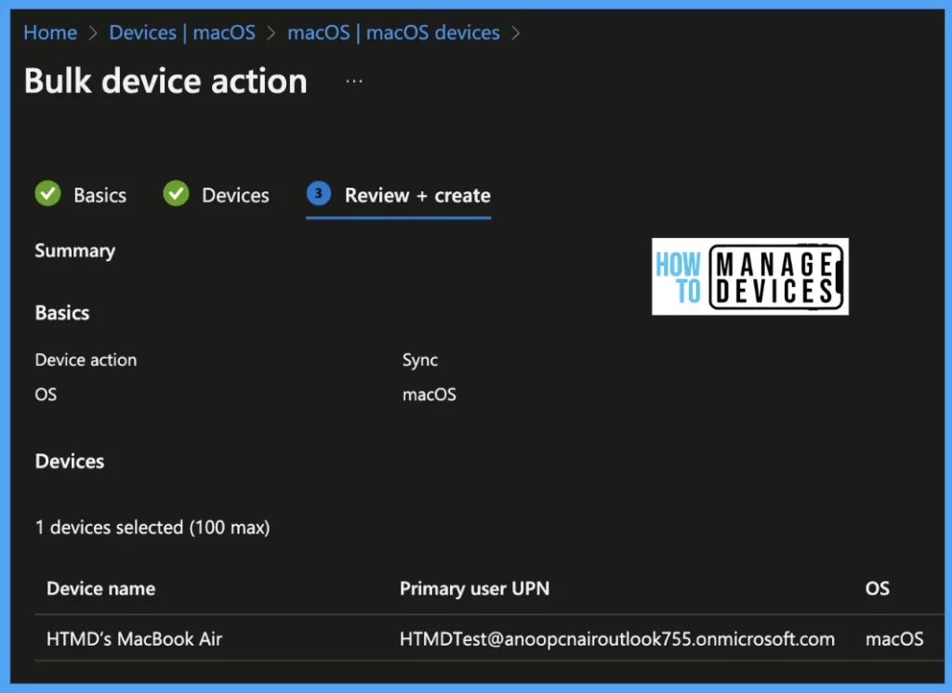Click the Device name column header
The image size is (952, 693).
100,588
